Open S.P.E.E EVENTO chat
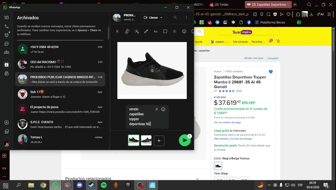 [60, 124]
